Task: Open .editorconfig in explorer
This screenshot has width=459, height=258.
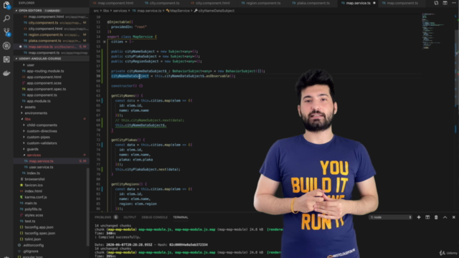Action: tap(33, 245)
